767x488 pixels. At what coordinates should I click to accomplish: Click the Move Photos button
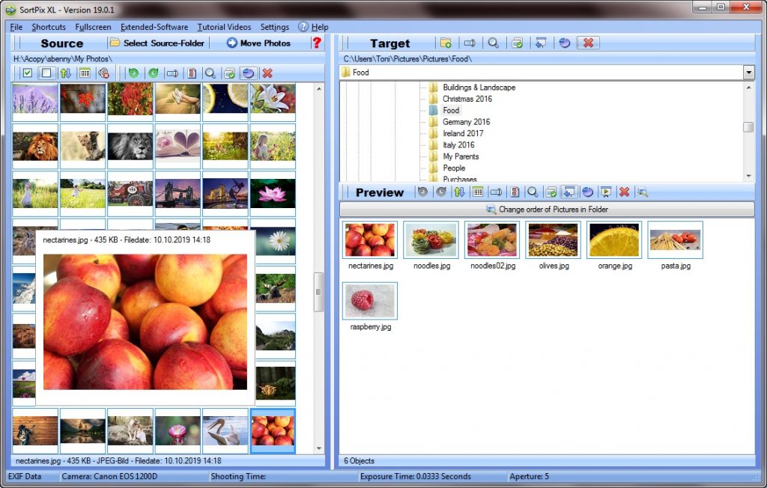click(259, 43)
